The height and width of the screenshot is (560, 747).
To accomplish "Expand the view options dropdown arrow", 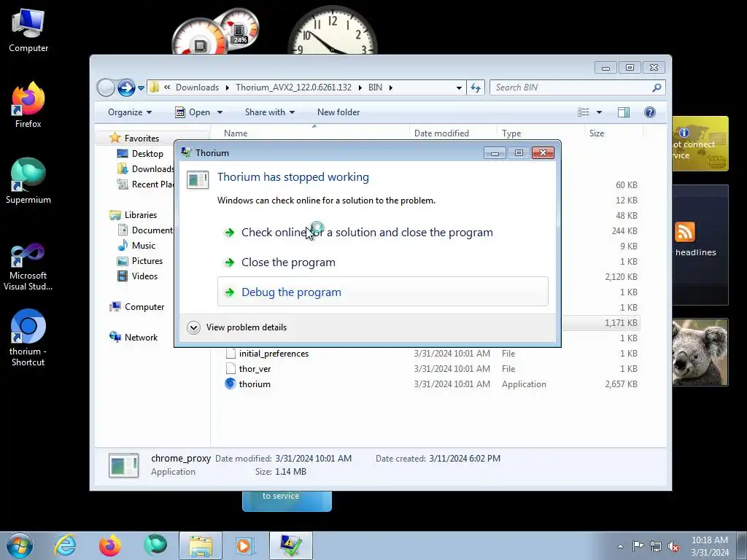I will (600, 112).
